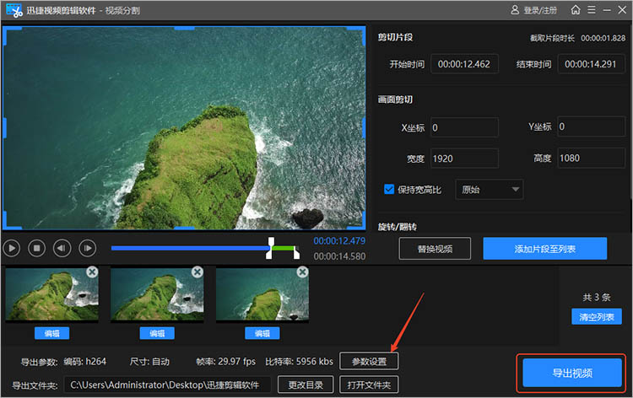Click the total duration 00:00:14.580 text
Image resolution: width=633 pixels, height=398 pixels.
(x=339, y=256)
